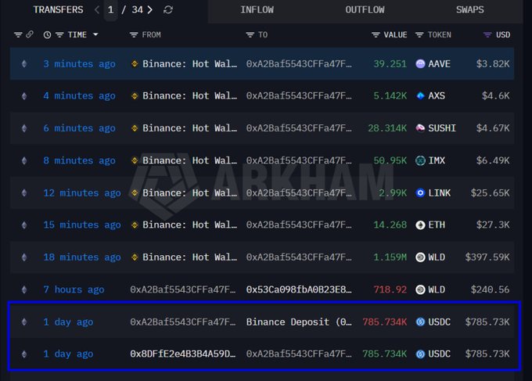Filter by the TOKEN column
Screen dimensions: 532x381
(x=419, y=34)
